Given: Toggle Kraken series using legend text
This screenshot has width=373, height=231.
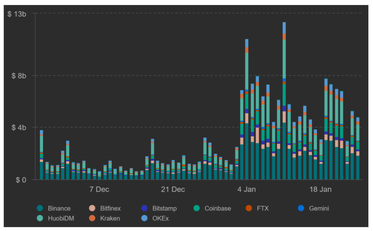Looking at the screenshot, I should point(110,218).
